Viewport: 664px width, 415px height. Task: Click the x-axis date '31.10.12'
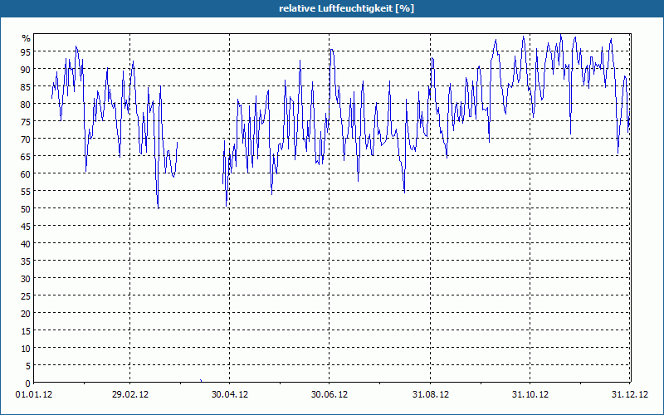(530, 395)
